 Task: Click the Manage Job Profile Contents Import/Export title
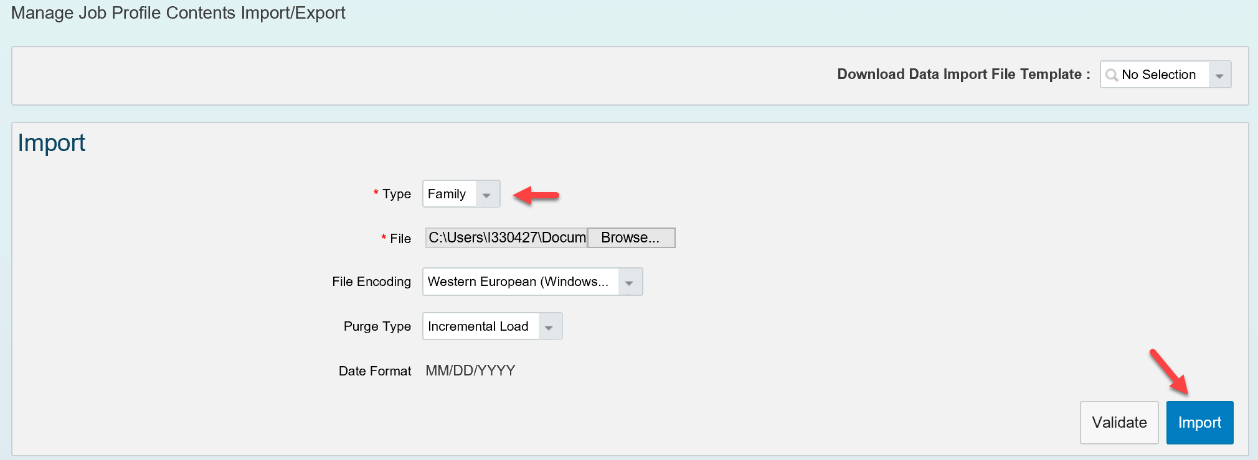coord(178,13)
